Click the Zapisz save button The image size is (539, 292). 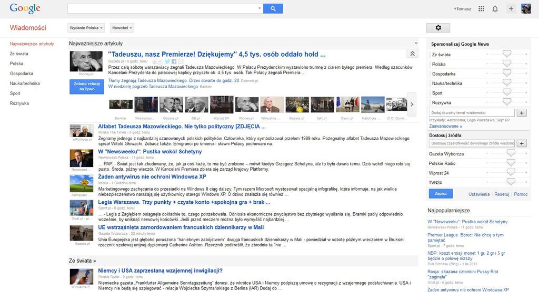[441, 193]
